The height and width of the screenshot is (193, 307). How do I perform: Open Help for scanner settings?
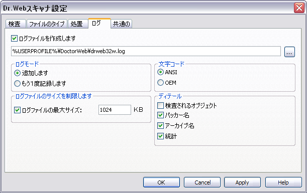coord(283,182)
